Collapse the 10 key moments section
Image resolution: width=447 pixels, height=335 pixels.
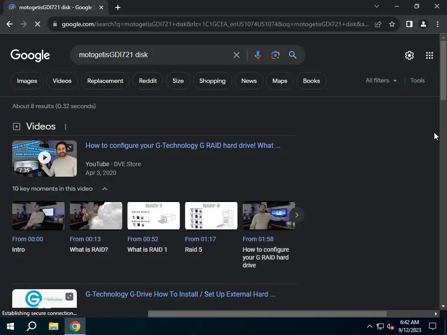click(x=105, y=188)
